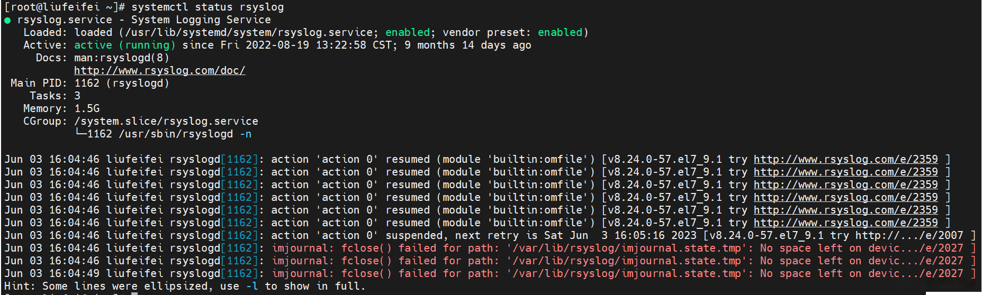Click the rsyslog.com/e/2359 link in the last resumed line
This screenshot has height=295, width=982.
tap(845, 223)
